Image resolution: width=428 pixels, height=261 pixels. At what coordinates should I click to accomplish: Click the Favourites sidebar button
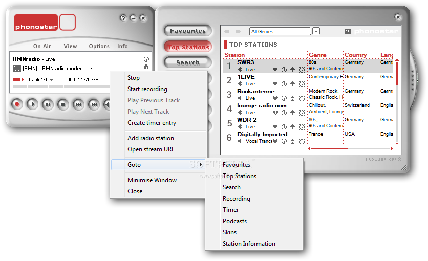coord(188,31)
